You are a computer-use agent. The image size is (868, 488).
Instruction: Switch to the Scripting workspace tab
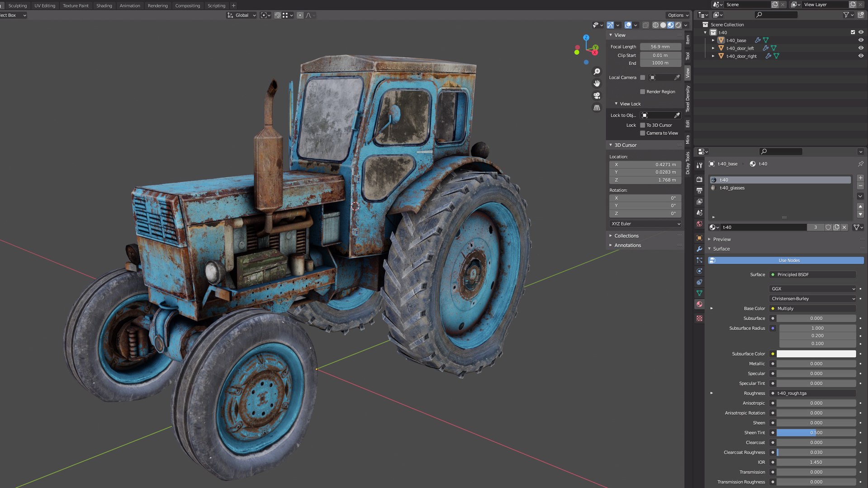(216, 6)
